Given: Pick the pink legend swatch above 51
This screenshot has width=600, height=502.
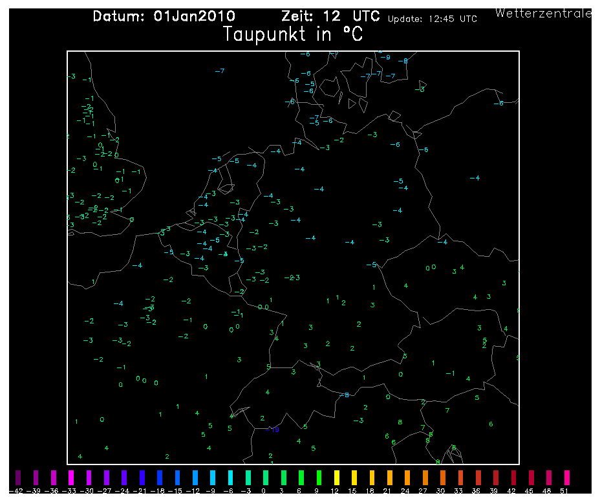Looking at the screenshot, I should click(567, 477).
